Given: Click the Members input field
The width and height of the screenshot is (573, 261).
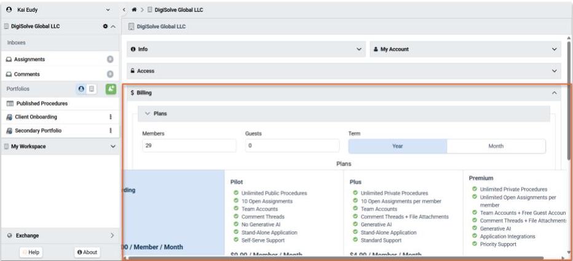Looking at the screenshot, I should 189,146.
